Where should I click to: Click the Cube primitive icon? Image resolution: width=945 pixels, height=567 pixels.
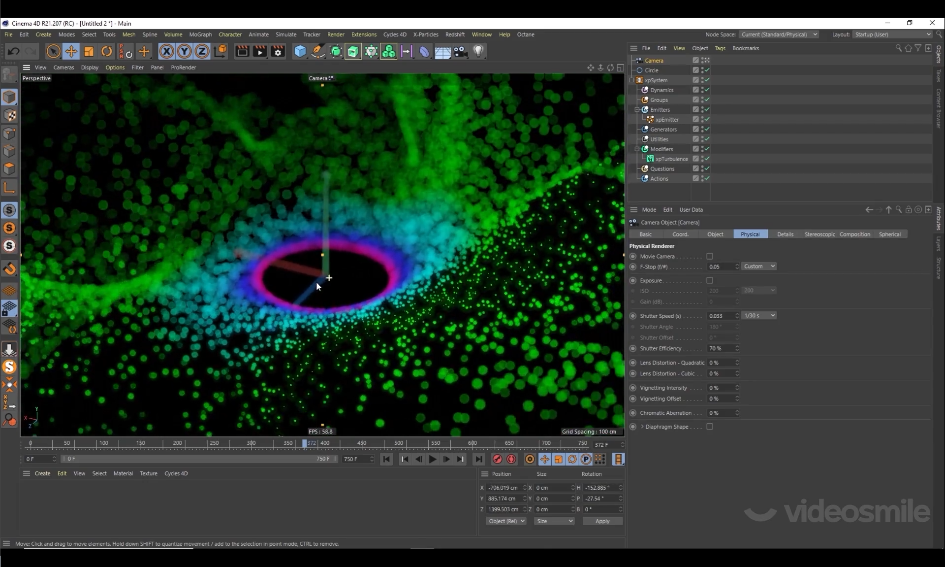(300, 51)
